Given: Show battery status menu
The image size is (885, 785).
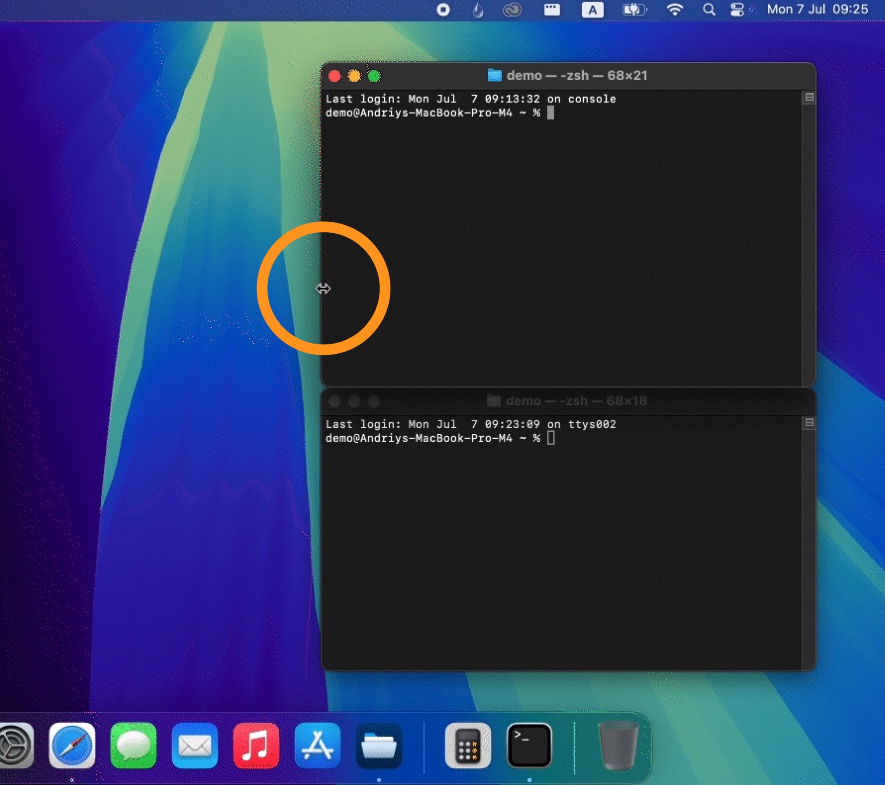Looking at the screenshot, I should point(634,10).
